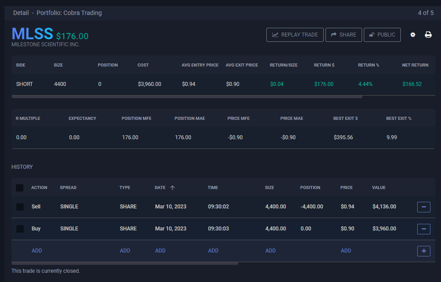This screenshot has width=441, height=282.
Task: Click the Replay Trade button
Action: point(295,35)
